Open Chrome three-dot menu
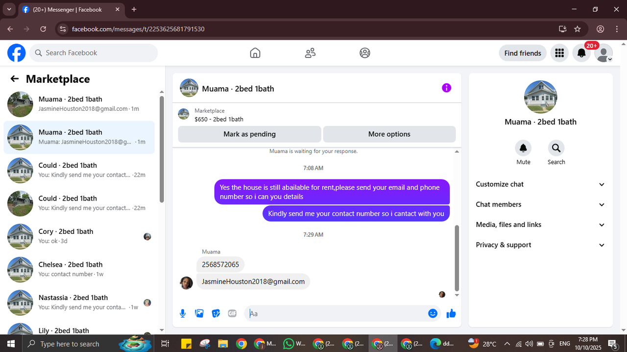627x352 pixels. click(x=616, y=29)
